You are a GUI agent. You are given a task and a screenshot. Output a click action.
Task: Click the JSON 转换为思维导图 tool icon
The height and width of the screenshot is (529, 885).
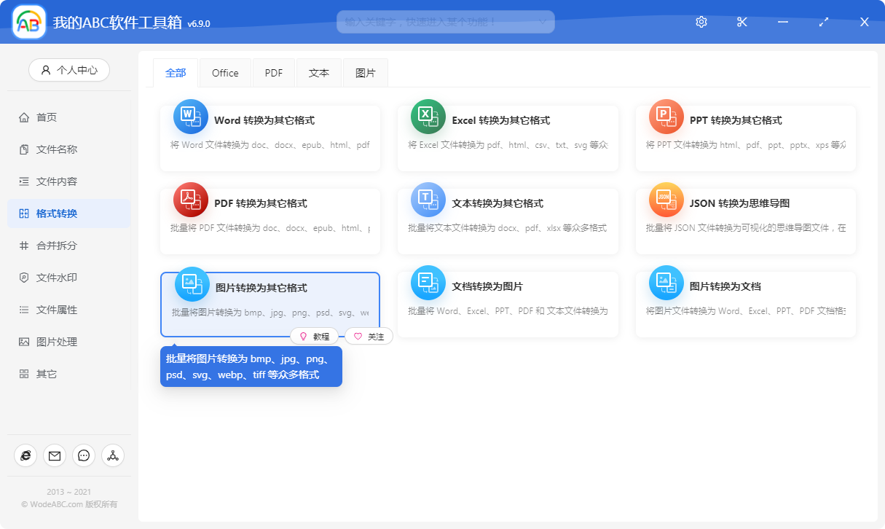(x=665, y=199)
